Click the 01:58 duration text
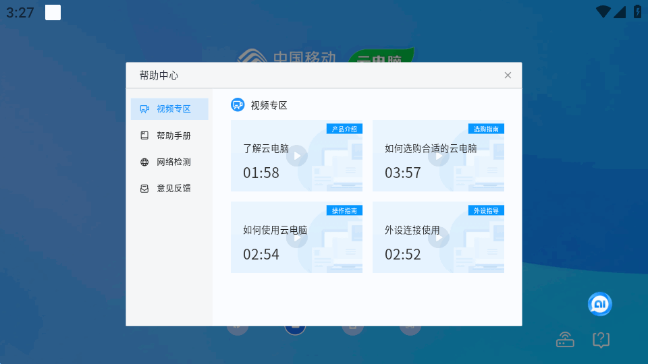This screenshot has width=648, height=364. 261,173
